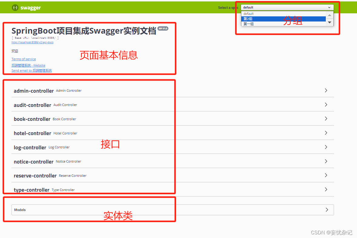357x238 pixels.
Task: Select the '第一组' spec option
Action: (x=283, y=24)
